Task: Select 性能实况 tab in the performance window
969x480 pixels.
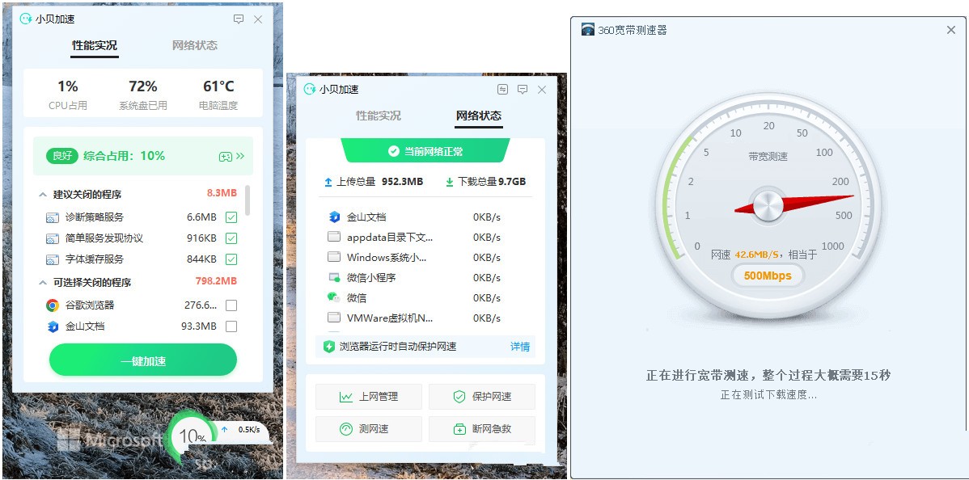Action: 95,45
